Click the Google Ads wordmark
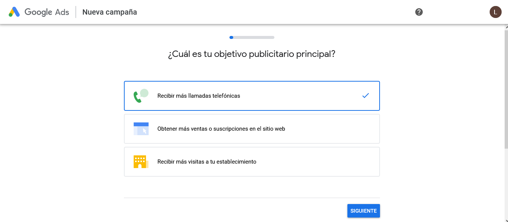508x222 pixels. click(x=47, y=12)
